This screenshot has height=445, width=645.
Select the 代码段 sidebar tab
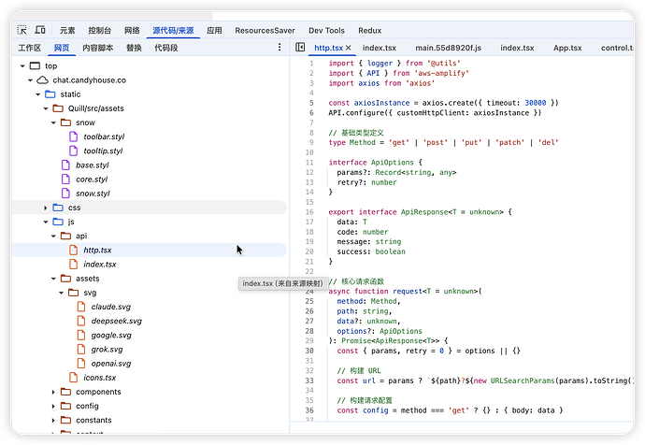point(166,48)
